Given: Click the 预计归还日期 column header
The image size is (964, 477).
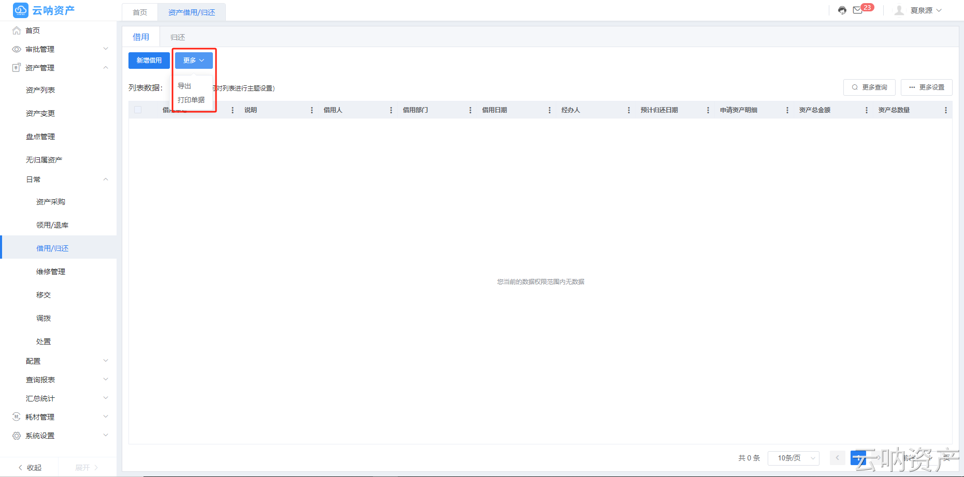Looking at the screenshot, I should click(x=659, y=110).
